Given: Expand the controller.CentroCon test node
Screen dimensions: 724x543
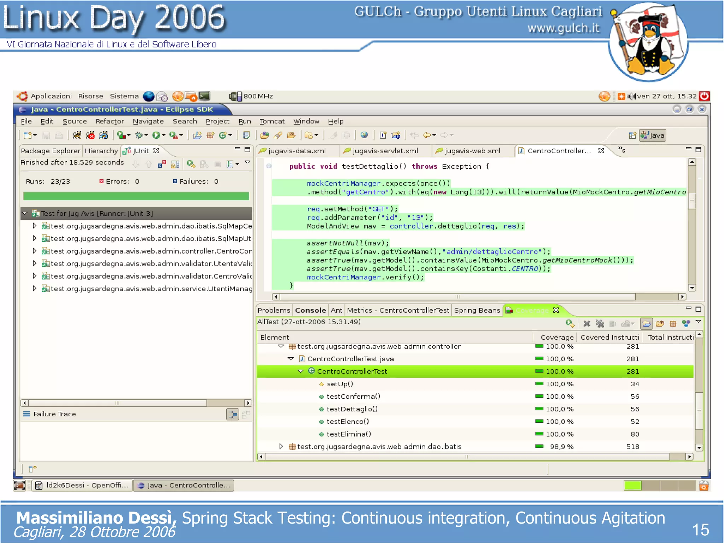Looking at the screenshot, I should coord(34,251).
